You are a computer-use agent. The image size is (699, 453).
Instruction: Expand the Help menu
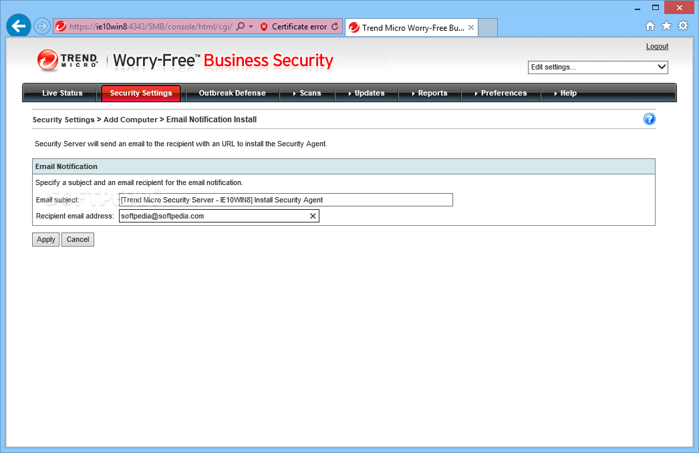click(x=565, y=93)
